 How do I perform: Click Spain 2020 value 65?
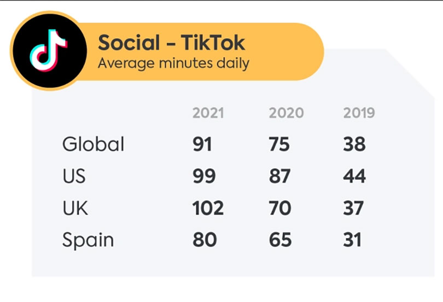(x=280, y=240)
